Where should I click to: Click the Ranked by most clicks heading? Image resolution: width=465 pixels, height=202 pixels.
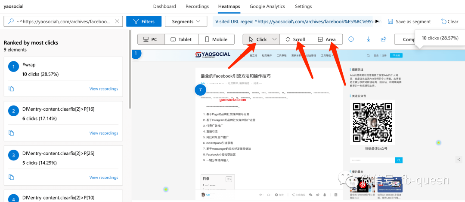[31, 42]
